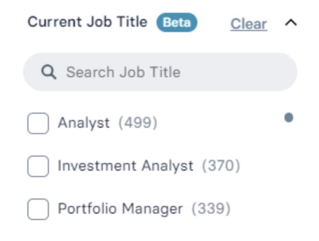319x241 pixels.
Task: Click the Clear link
Action: 249,24
